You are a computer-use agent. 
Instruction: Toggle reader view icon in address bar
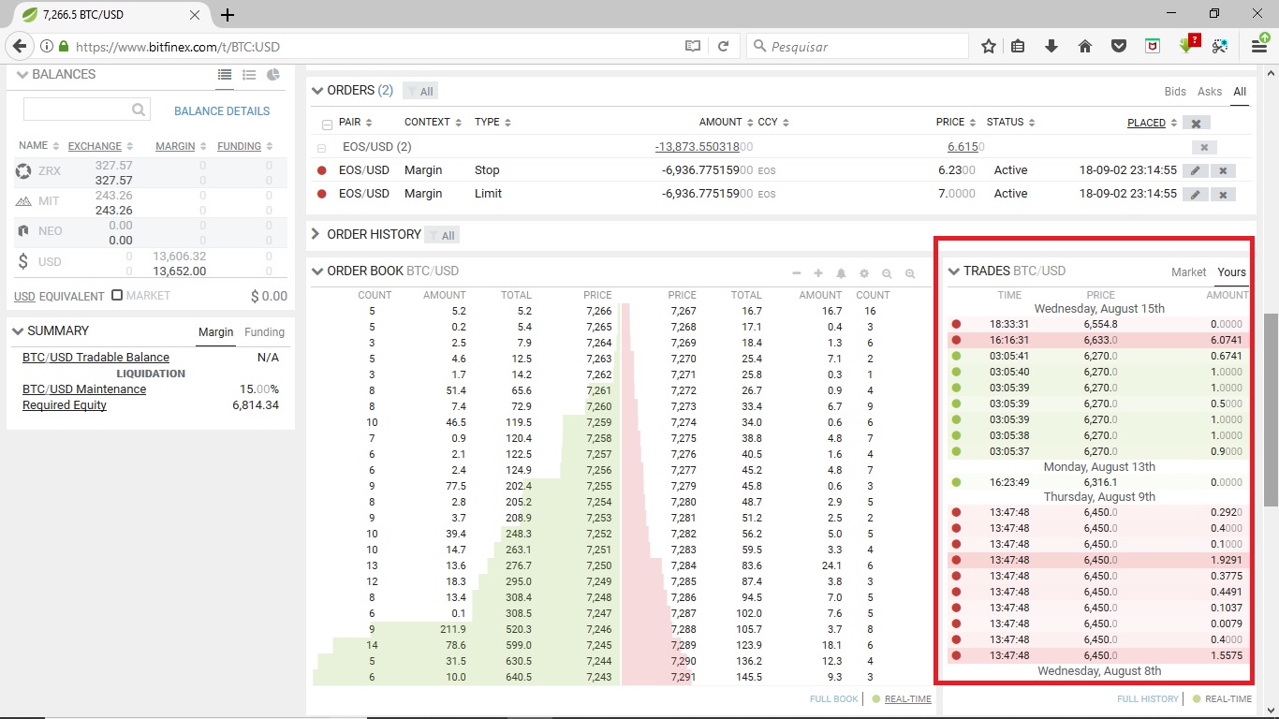(x=692, y=46)
